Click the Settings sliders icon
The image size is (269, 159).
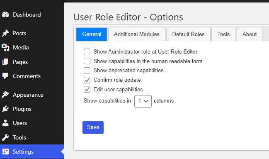pos(5,152)
